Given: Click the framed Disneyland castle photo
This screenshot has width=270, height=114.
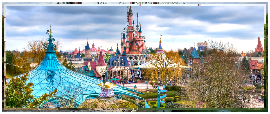Looking at the screenshot, I should [135, 57].
